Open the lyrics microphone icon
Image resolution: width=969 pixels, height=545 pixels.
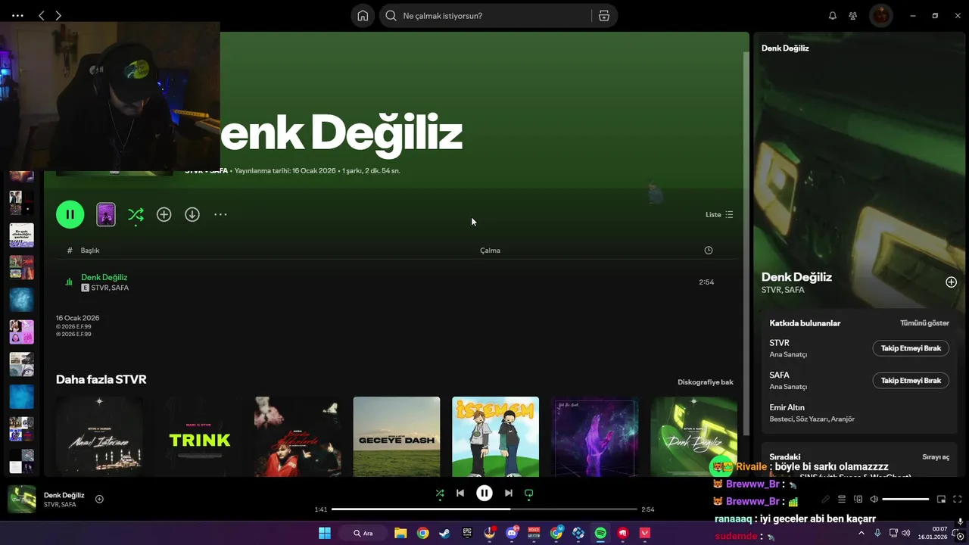pyautogui.click(x=825, y=500)
